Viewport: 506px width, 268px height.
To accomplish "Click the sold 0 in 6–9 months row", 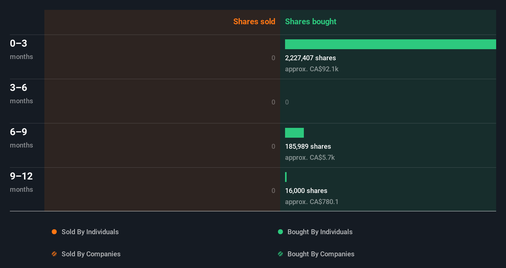I will (x=273, y=147).
